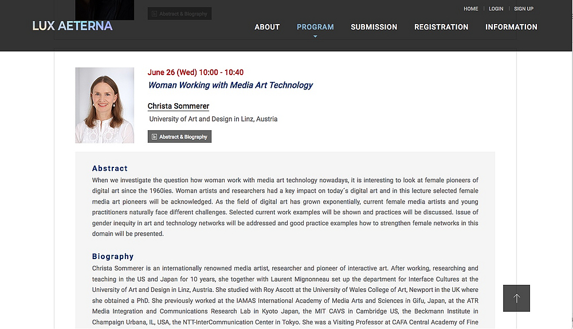Open the INFORMATION menu
The image size is (573, 329).
coord(511,27)
